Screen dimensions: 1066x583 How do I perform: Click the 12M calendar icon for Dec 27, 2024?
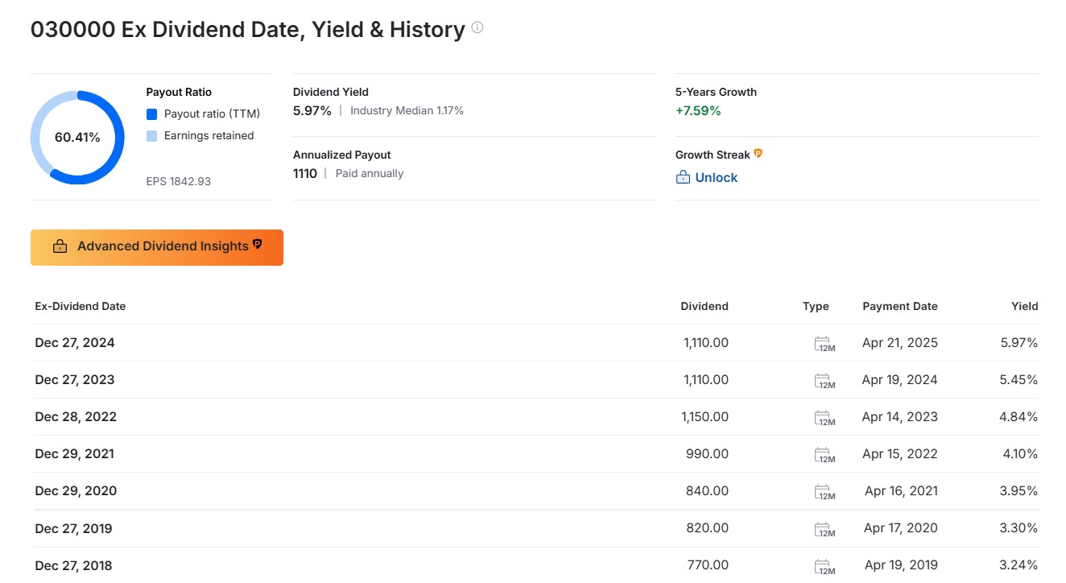click(823, 344)
